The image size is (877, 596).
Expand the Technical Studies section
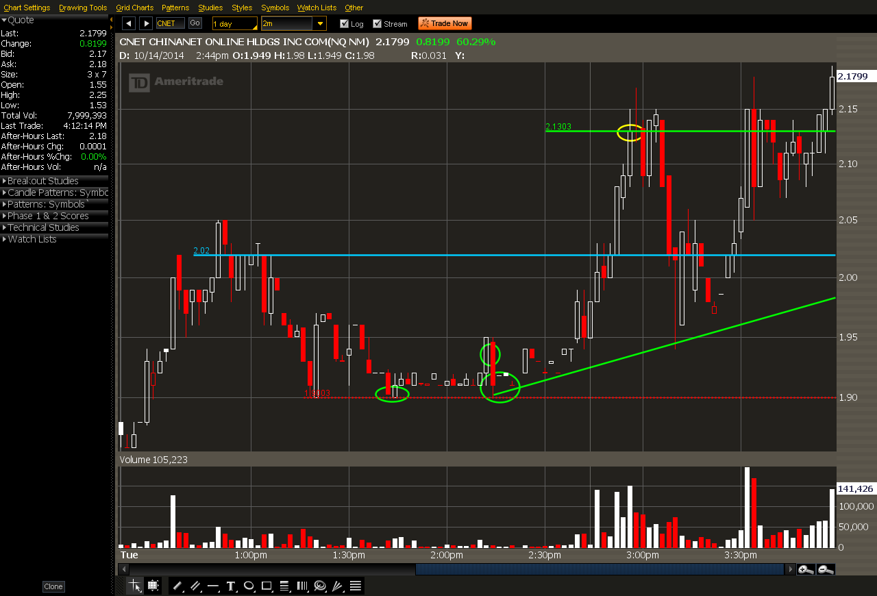point(54,227)
